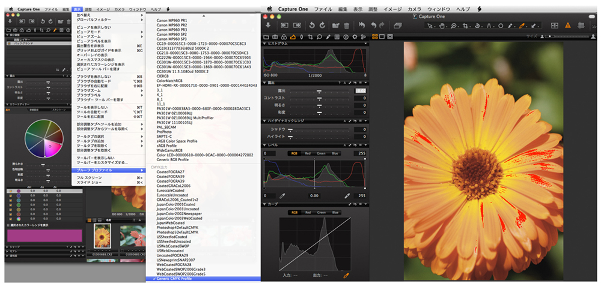The height and width of the screenshot is (287, 601).
Task: Collapse the ハイダイナミックレンジ panel
Action: tap(265, 121)
